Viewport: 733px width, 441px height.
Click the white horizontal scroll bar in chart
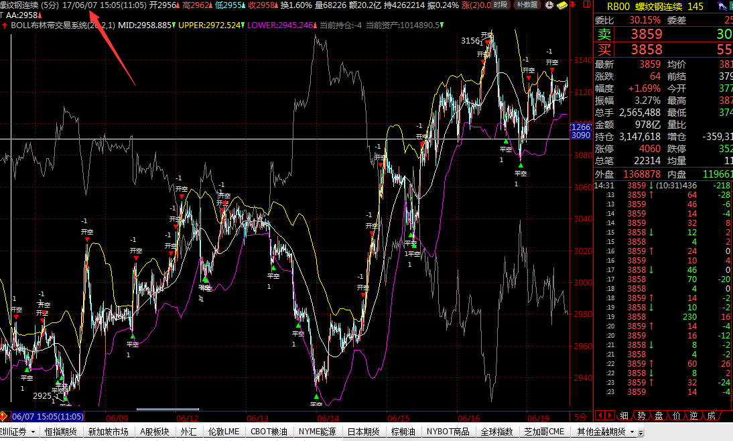click(168, 409)
